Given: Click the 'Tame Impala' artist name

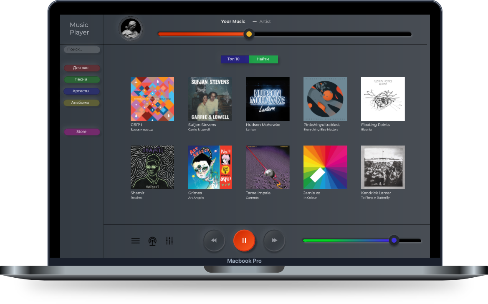Looking at the screenshot, I should [258, 193].
